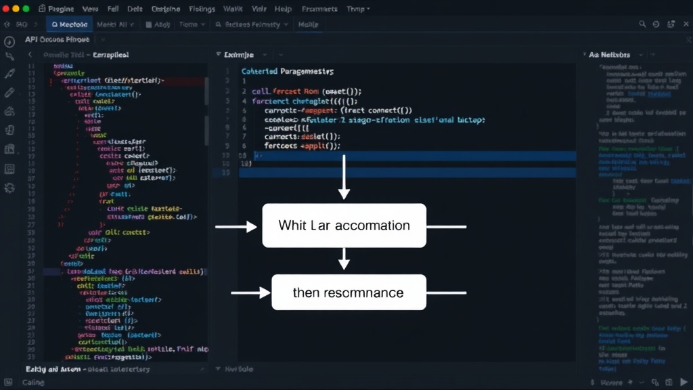This screenshot has width=693, height=390.
Task: Open the Vews menu
Action: pyautogui.click(x=90, y=9)
